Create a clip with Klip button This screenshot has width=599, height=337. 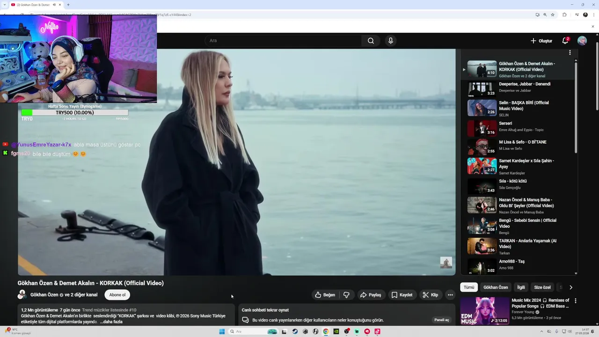tap(430, 295)
